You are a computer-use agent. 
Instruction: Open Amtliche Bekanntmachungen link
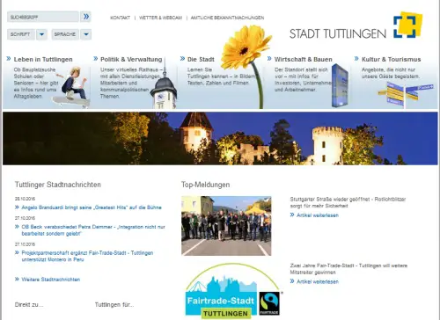pyautogui.click(x=227, y=18)
